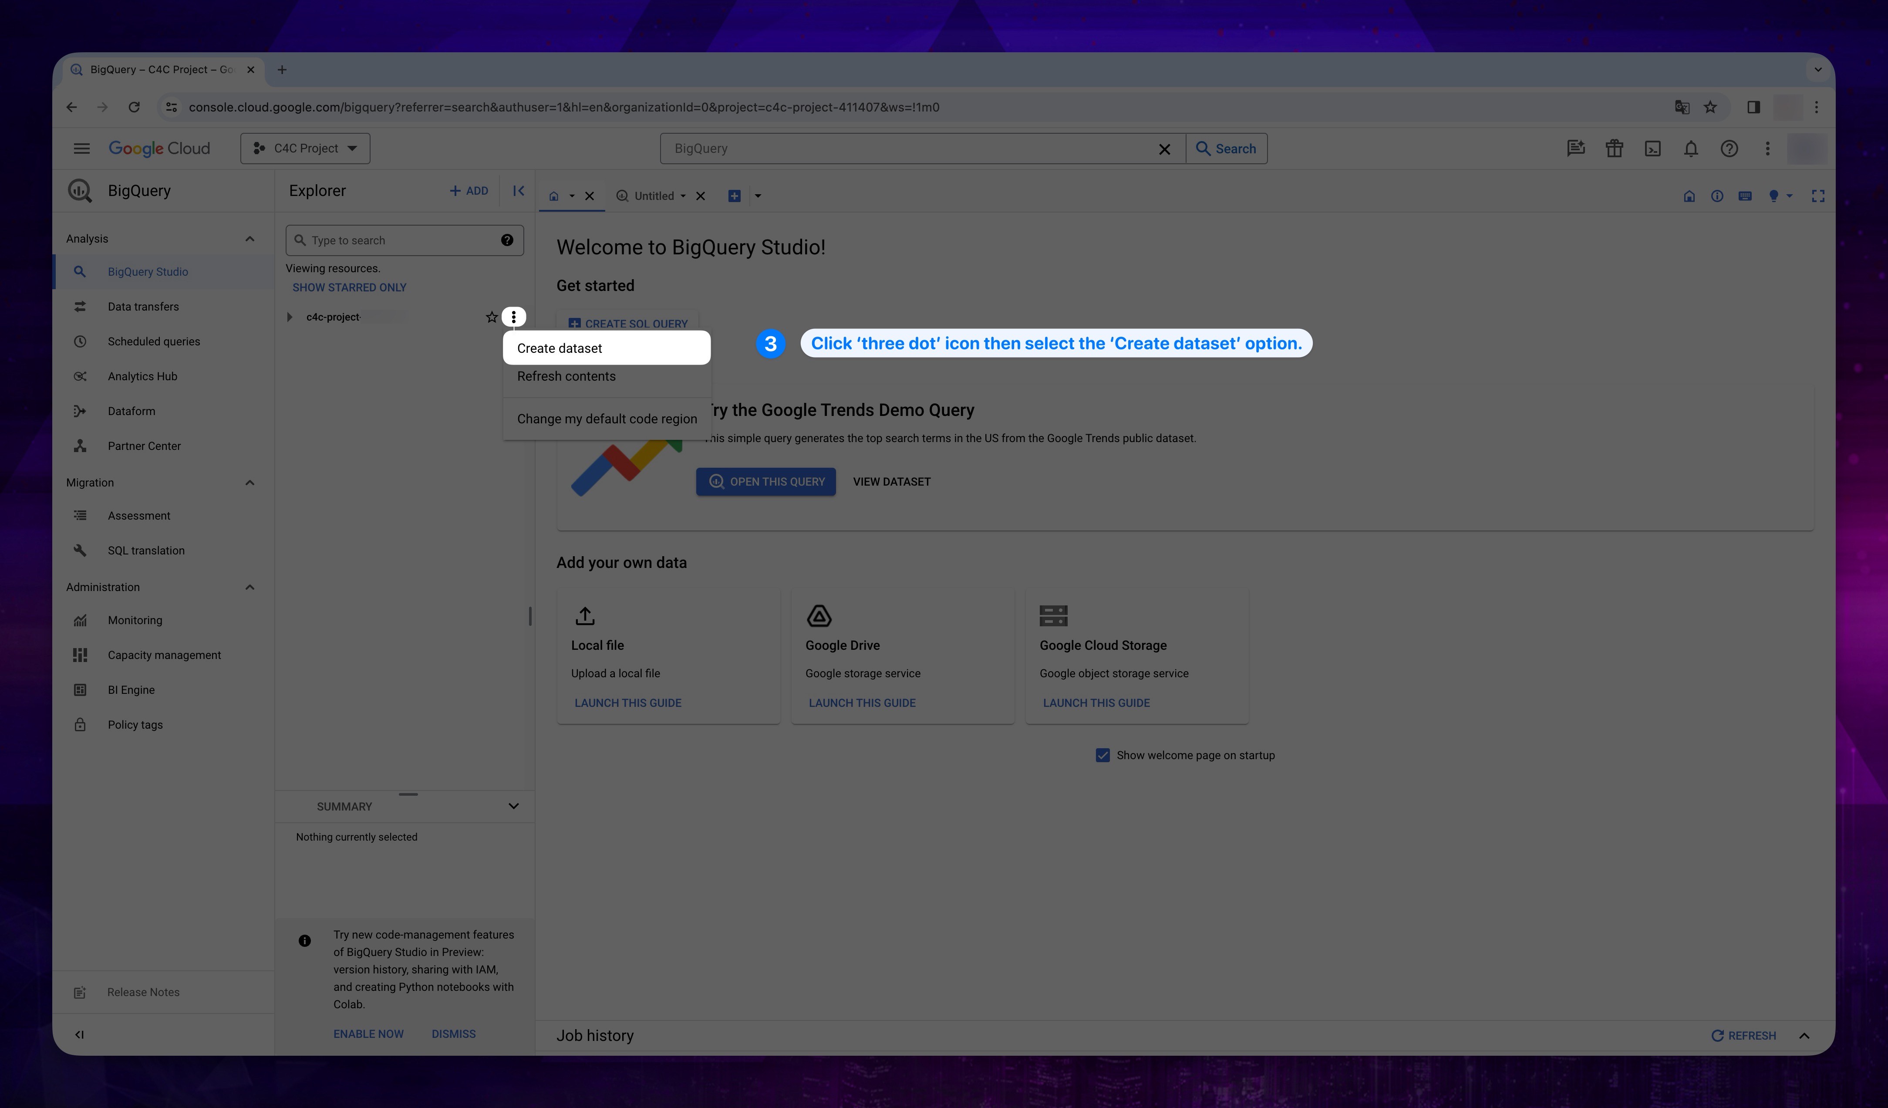The height and width of the screenshot is (1108, 1888).
Task: Click the Search button
Action: [1227, 149]
